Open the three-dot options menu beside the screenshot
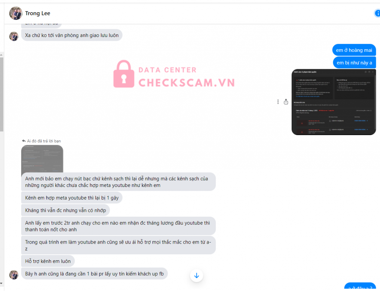 pos(278,102)
